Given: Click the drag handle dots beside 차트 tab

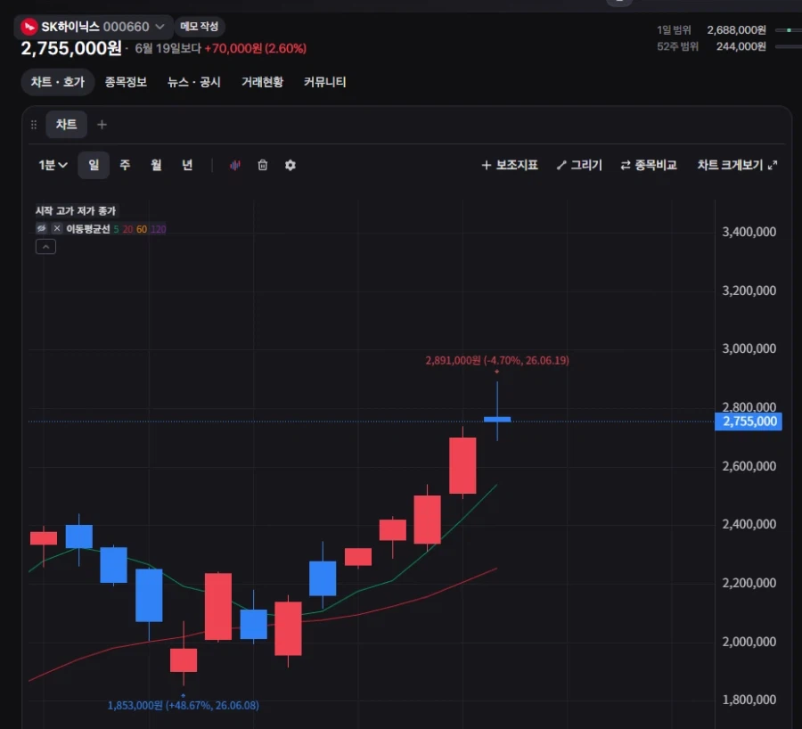Looking at the screenshot, I should point(34,124).
